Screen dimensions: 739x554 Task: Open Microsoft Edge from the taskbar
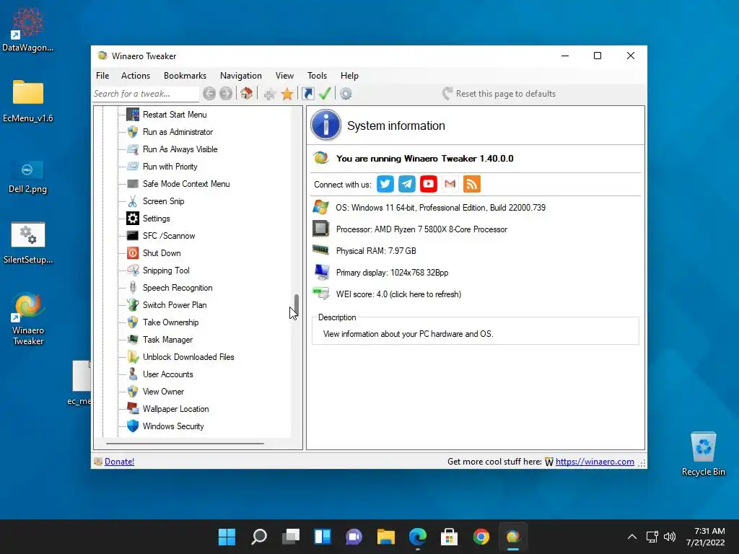tap(418, 537)
